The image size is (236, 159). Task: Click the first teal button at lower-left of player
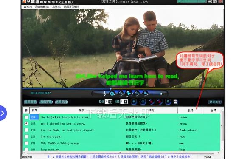(31, 102)
